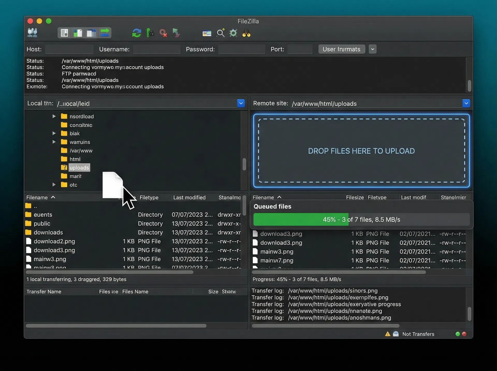Sort remote list by Filesize header

click(355, 197)
